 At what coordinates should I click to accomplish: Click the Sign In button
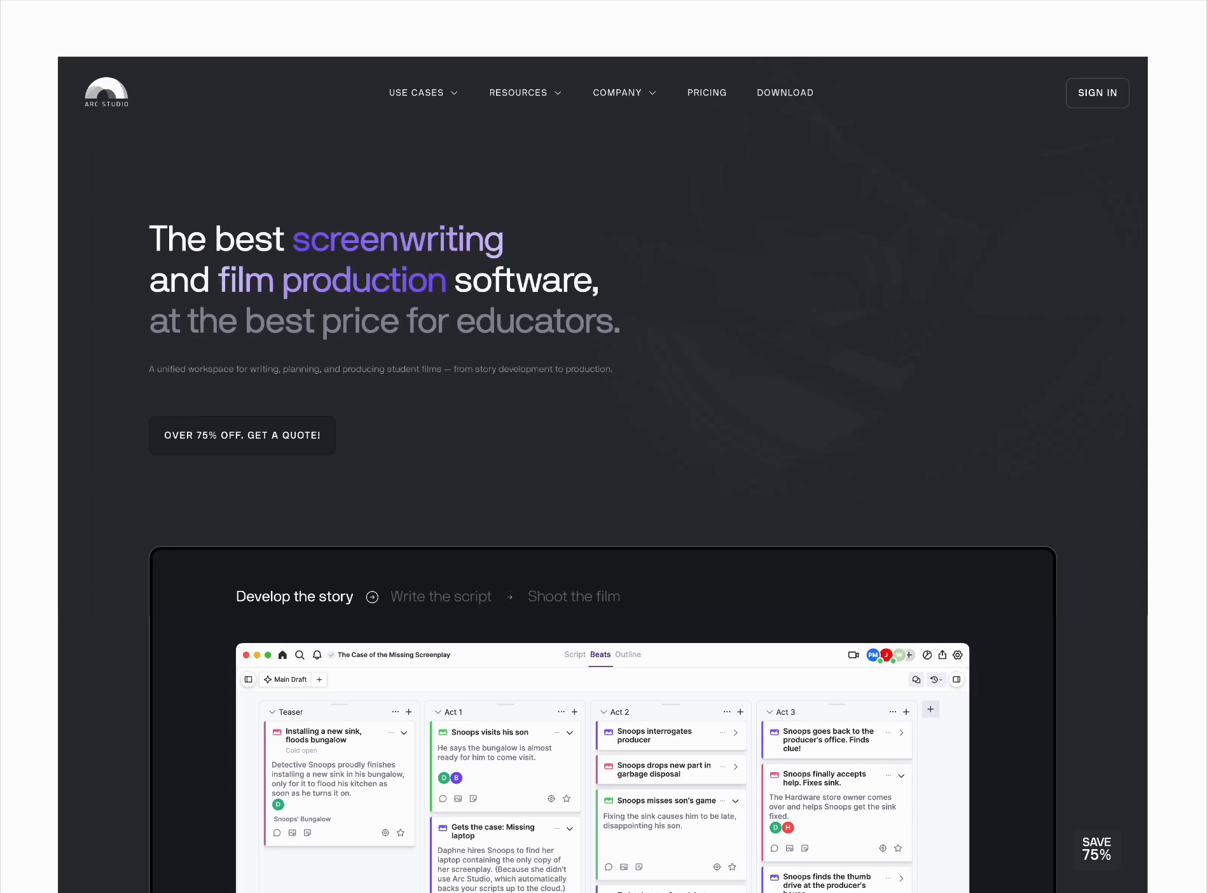(1097, 93)
